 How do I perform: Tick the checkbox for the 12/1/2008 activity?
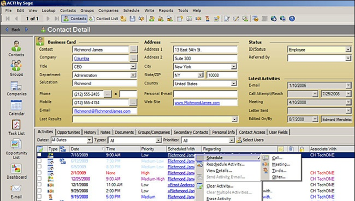[40, 185]
